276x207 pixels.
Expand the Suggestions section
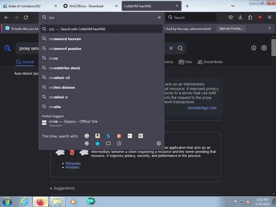point(63,188)
